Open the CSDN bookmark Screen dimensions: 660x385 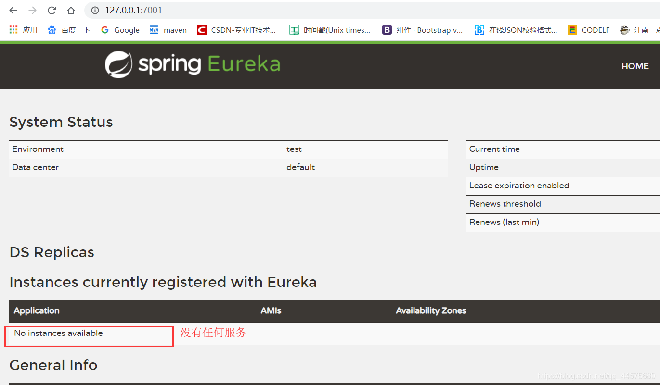pos(237,30)
